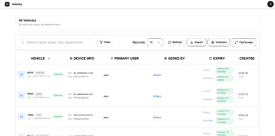Click the MH6018 plate tag
The height and width of the screenshot is (136, 275).
[x=40, y=73]
